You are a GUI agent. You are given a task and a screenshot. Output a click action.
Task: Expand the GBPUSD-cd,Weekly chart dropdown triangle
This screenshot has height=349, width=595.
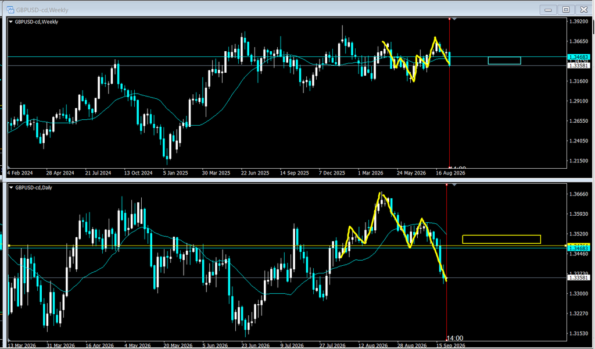pos(11,22)
